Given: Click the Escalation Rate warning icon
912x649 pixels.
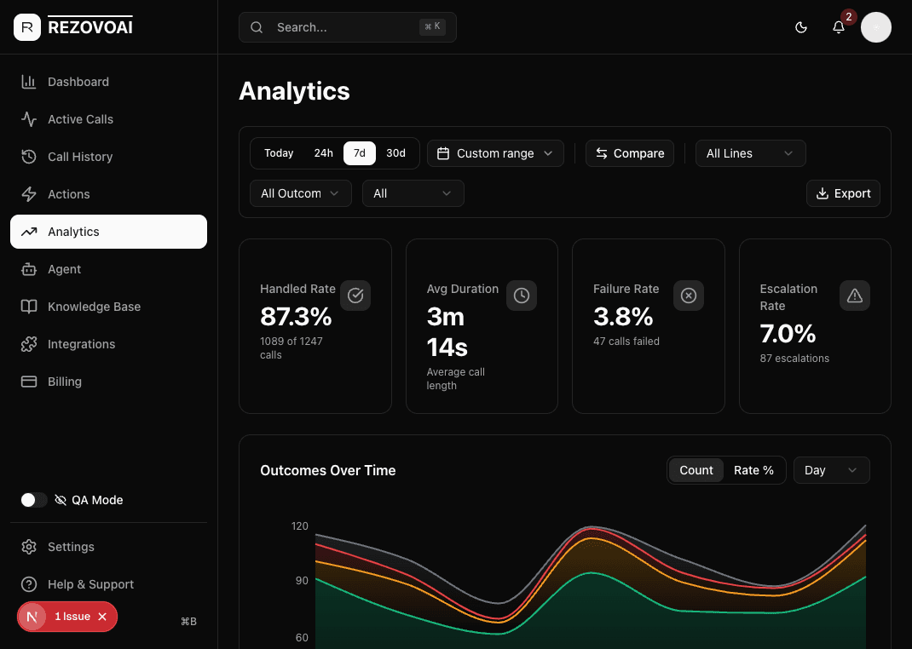Looking at the screenshot, I should pyautogui.click(x=855, y=296).
